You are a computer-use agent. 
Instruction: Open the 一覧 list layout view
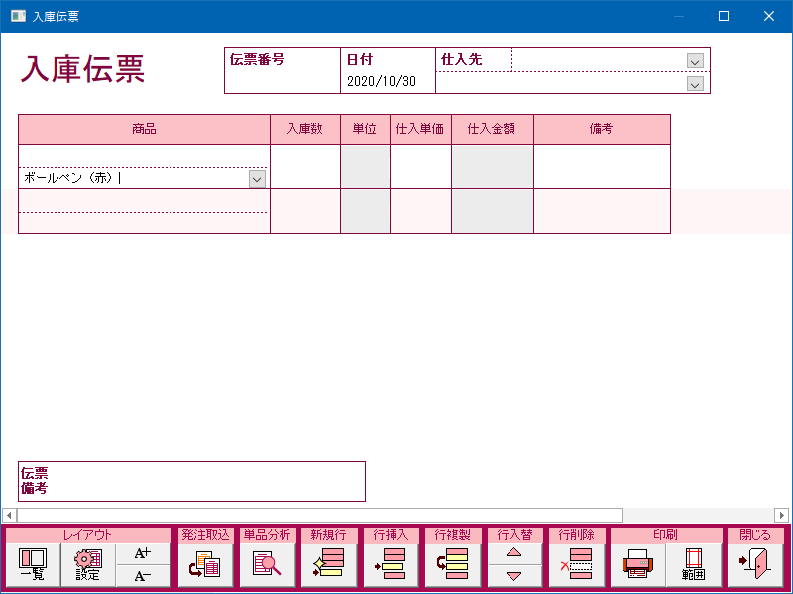pos(33,565)
